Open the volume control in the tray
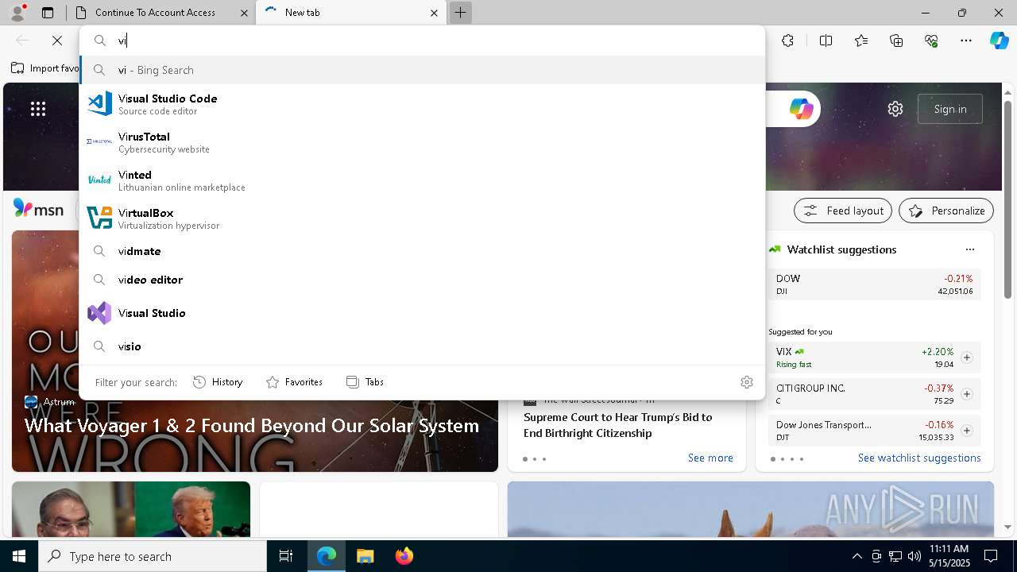The width and height of the screenshot is (1017, 572). click(x=914, y=556)
